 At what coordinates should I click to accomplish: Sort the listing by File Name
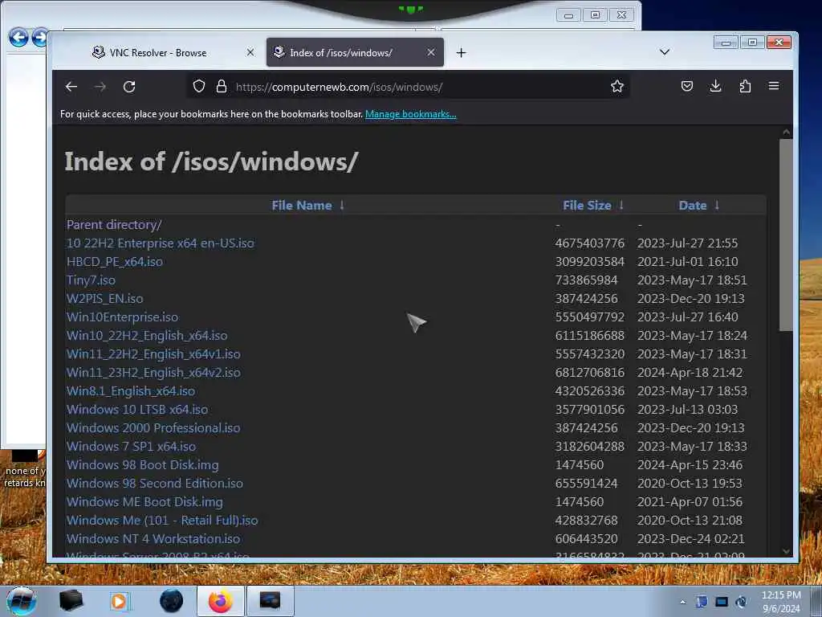pyautogui.click(x=302, y=205)
